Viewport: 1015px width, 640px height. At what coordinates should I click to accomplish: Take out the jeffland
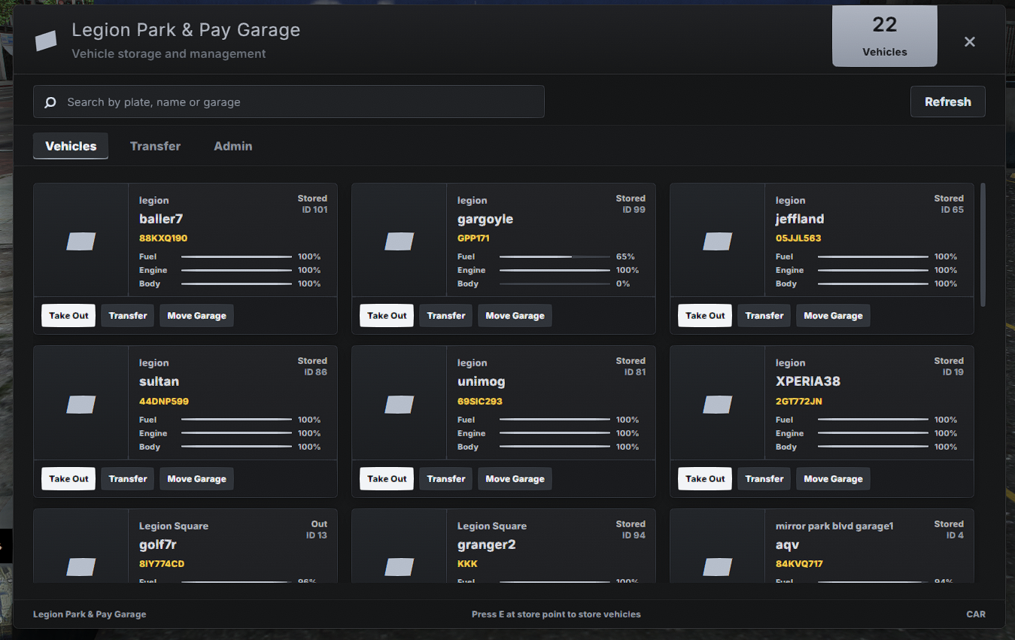(x=705, y=316)
